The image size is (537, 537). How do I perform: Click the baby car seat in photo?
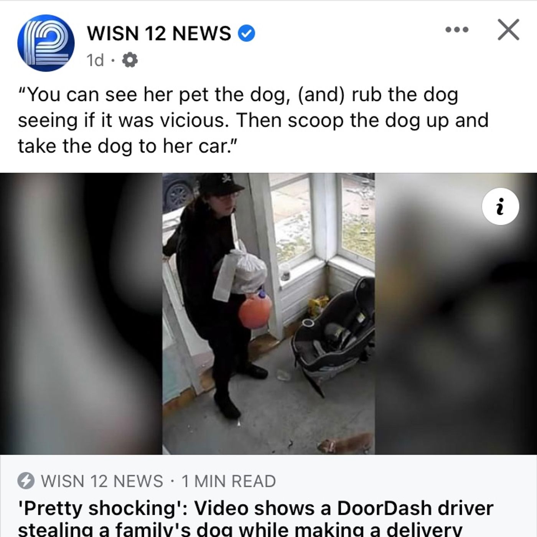333,334
